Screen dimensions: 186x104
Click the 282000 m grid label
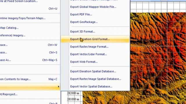pyautogui.click(x=73, y=93)
